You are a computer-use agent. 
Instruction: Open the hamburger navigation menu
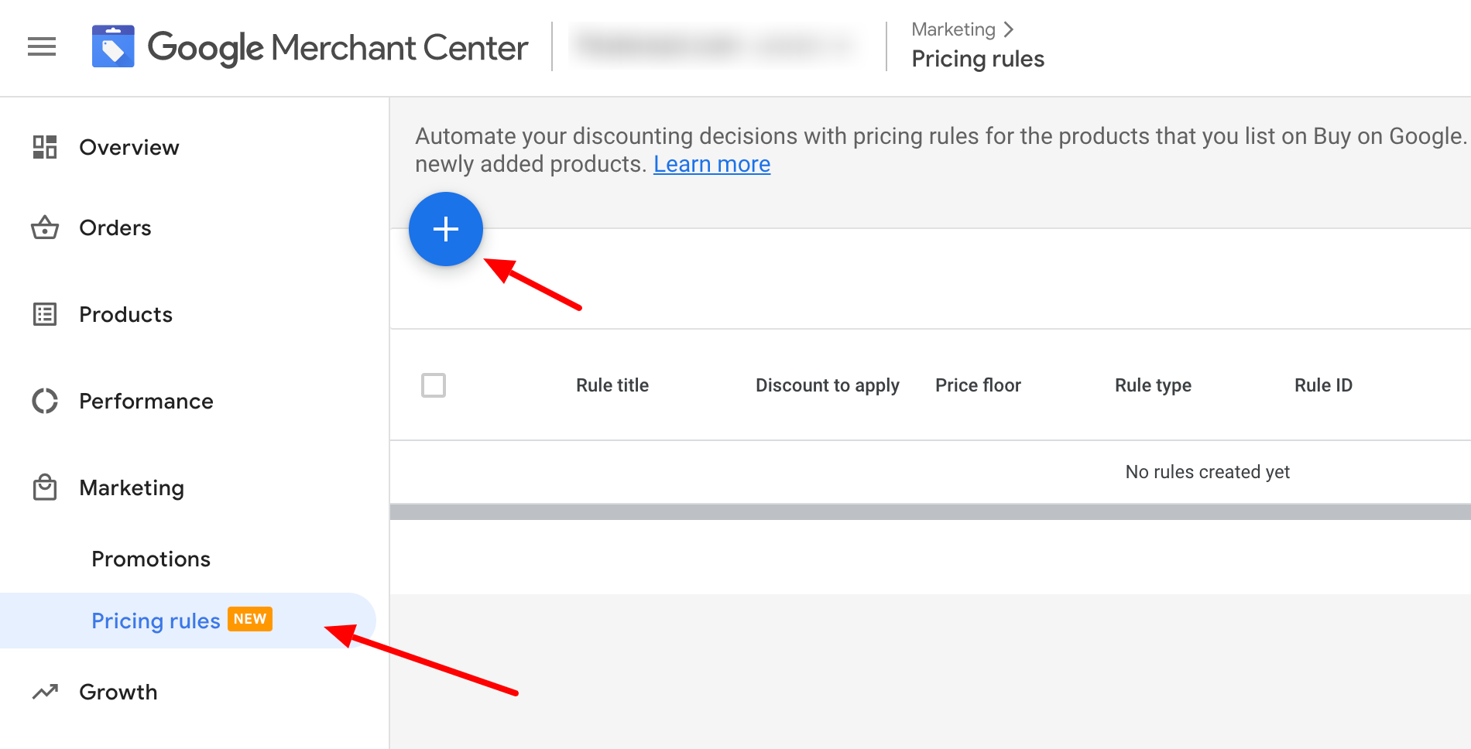coord(42,46)
